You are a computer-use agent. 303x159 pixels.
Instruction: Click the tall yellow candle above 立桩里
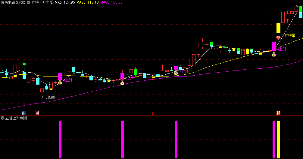(x=278, y=28)
